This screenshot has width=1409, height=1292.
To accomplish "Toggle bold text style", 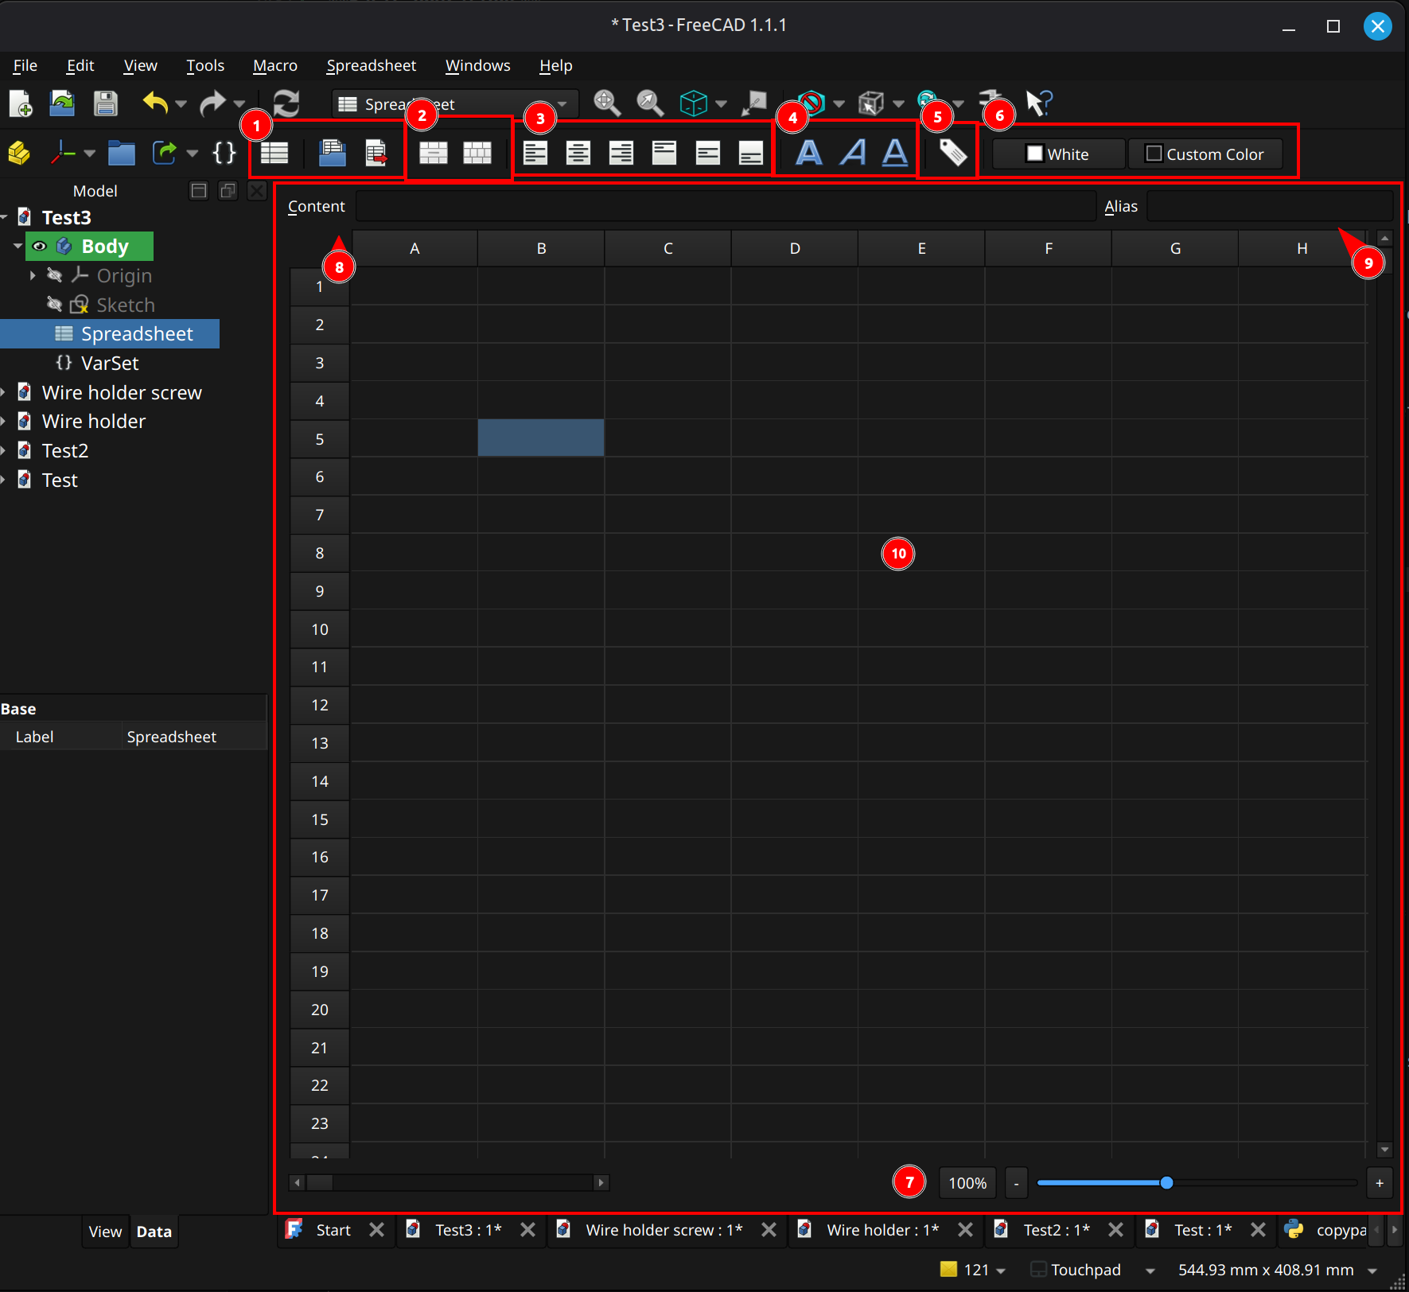I will (809, 153).
